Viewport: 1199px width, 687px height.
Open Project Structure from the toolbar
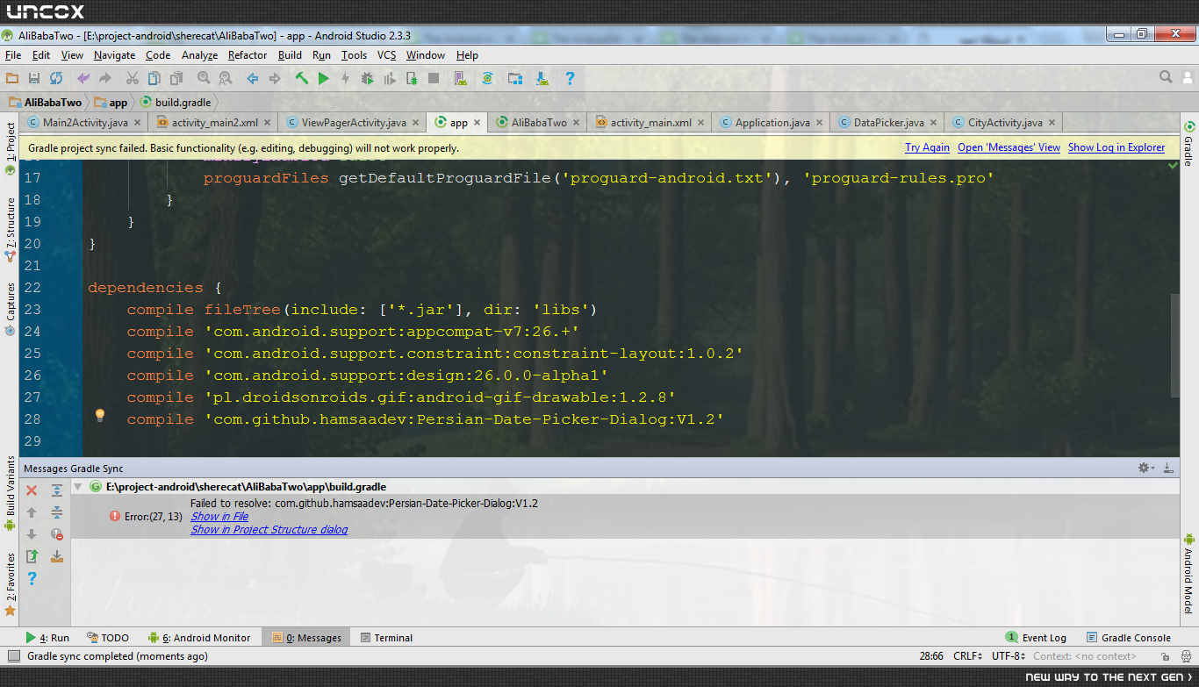[515, 78]
